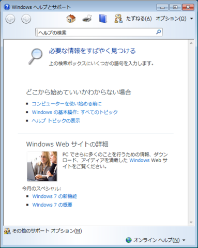This screenshot has width=198, height=248.
Task: Click the icon beside その他のサポート オプション
Action: tap(7, 231)
